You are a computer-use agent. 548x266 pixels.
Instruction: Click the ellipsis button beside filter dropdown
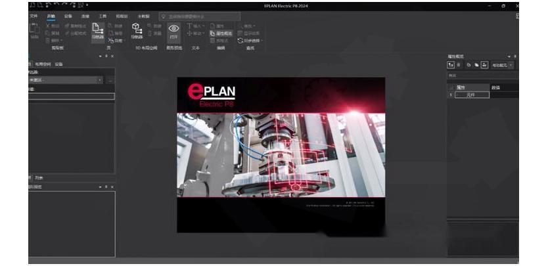coord(110,79)
